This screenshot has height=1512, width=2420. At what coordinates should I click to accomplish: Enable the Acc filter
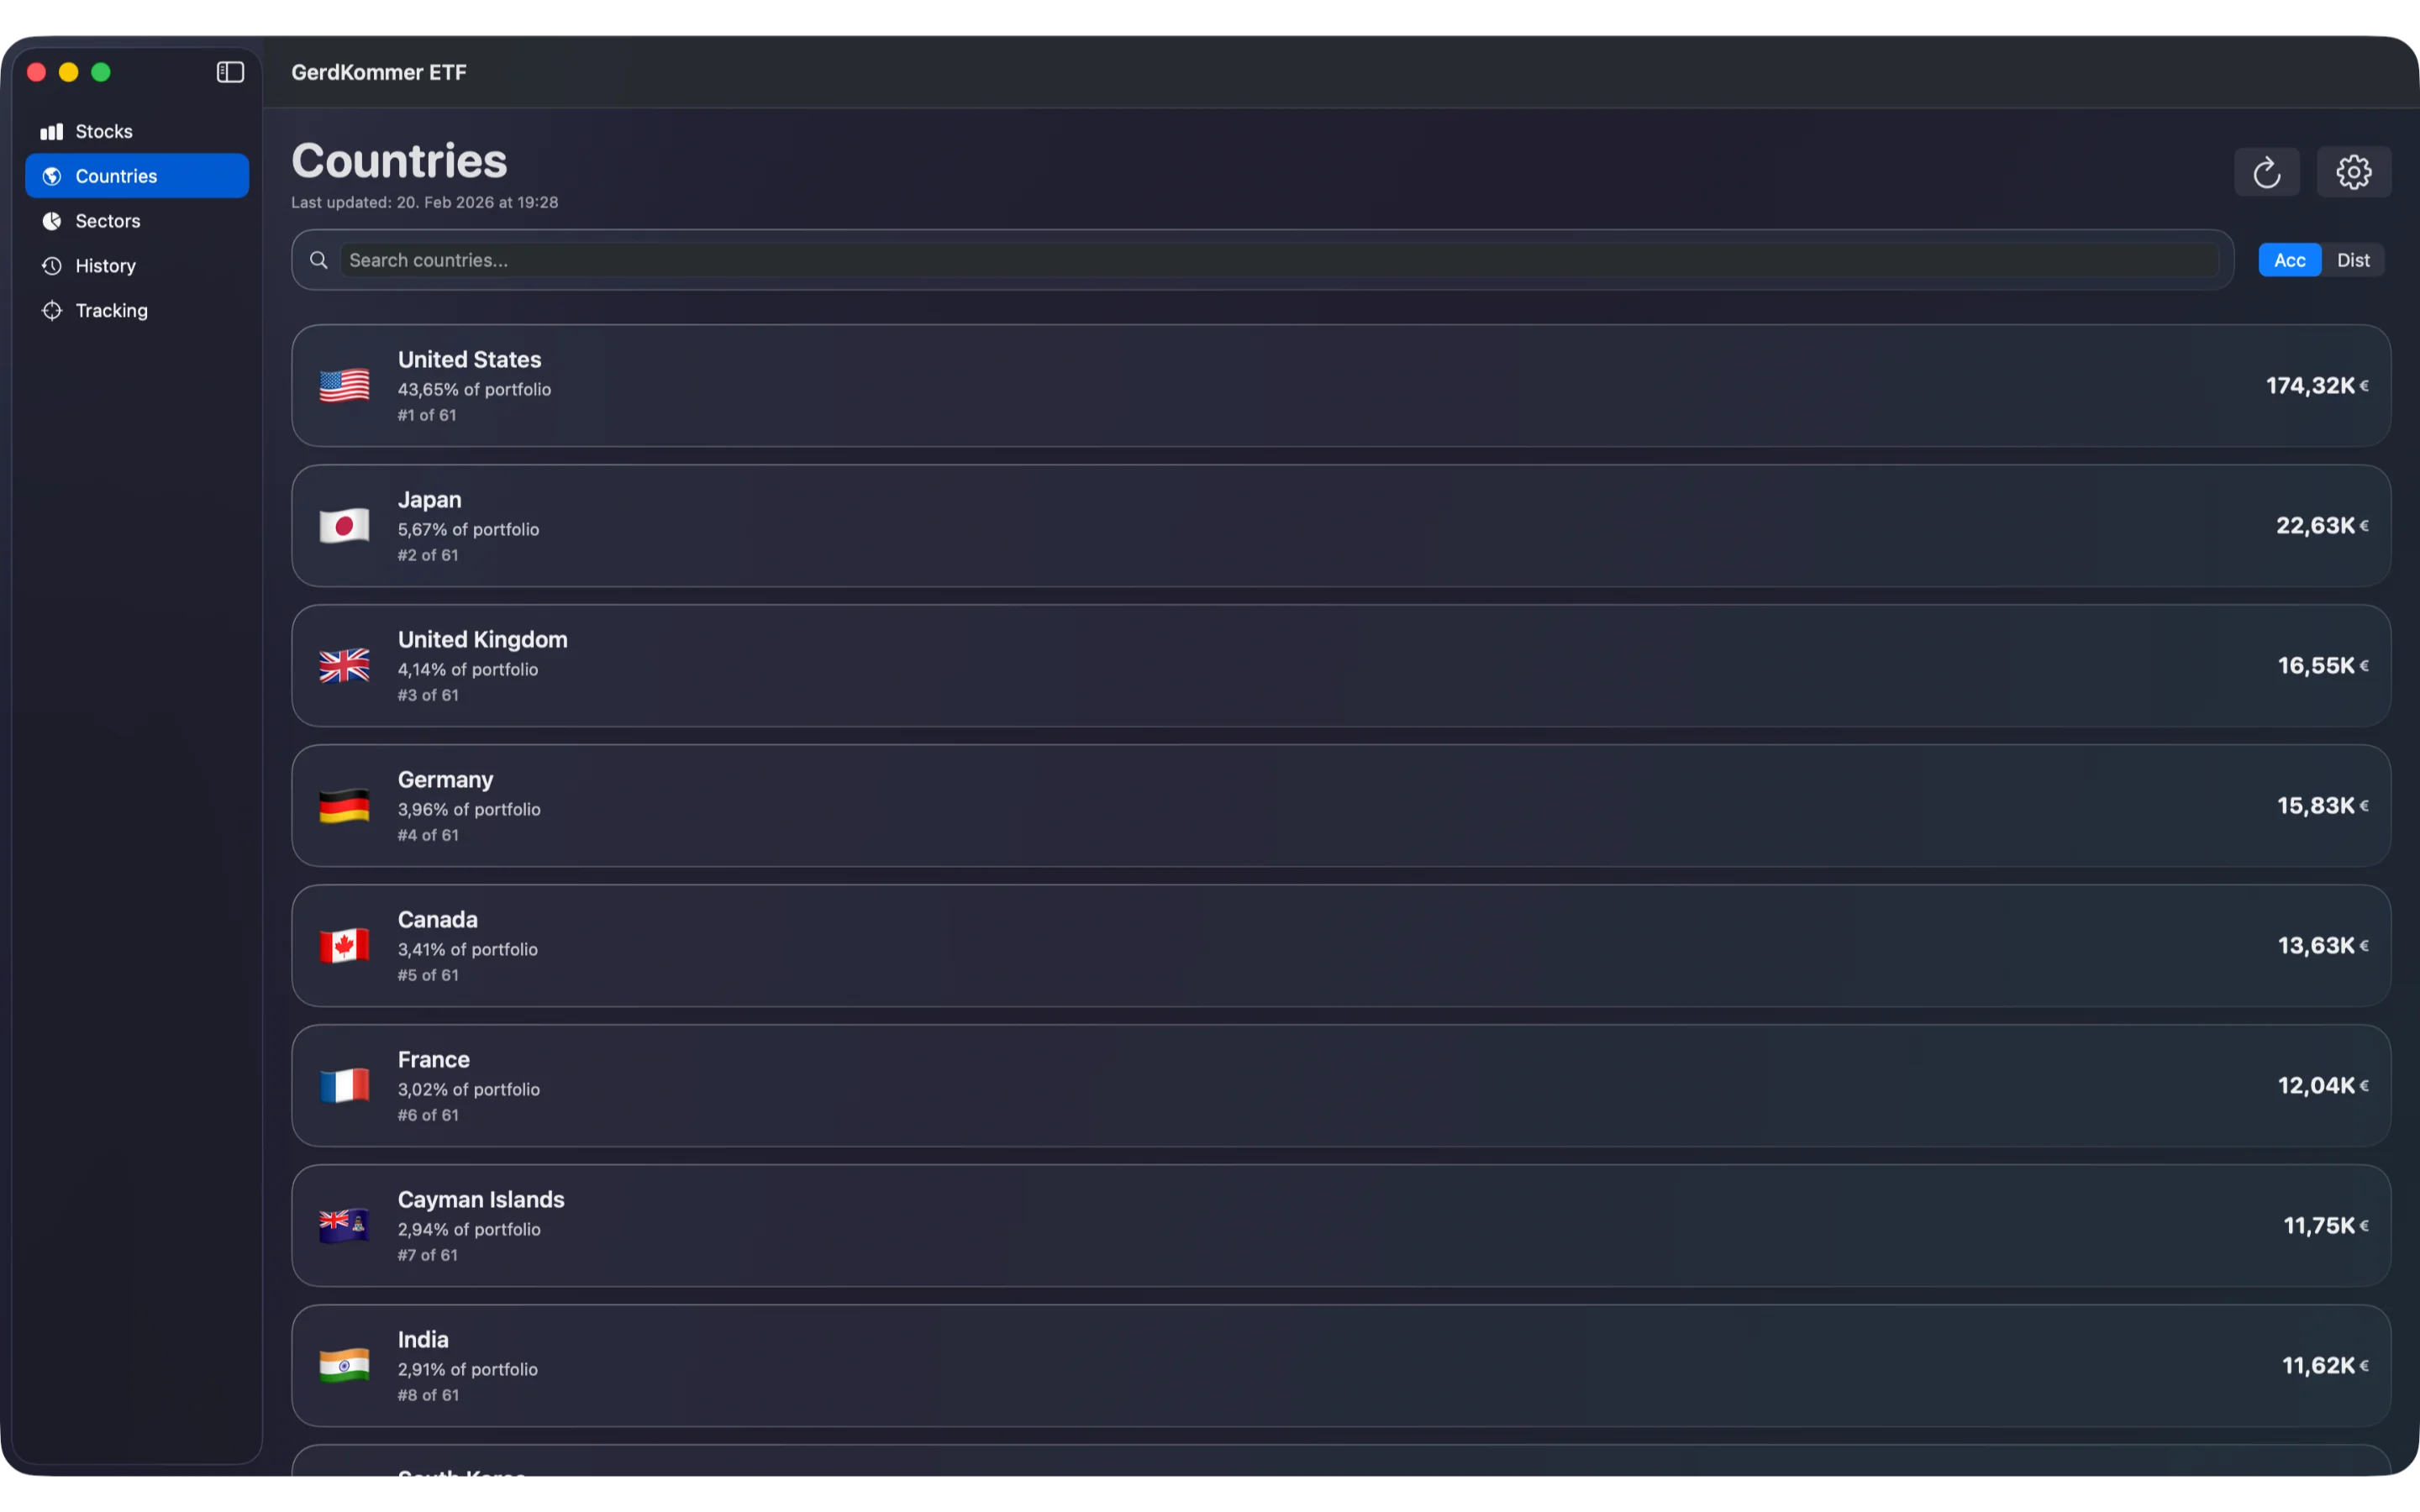pyautogui.click(x=2288, y=259)
